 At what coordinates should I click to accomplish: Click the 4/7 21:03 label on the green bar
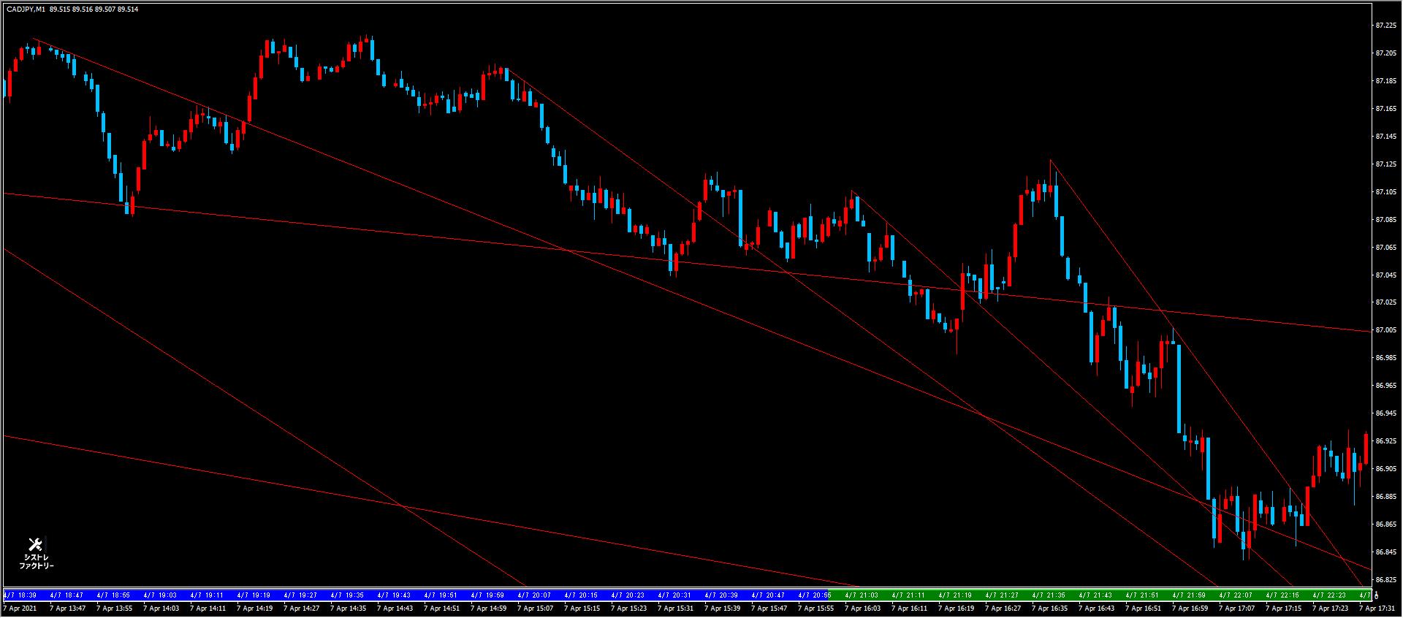pyautogui.click(x=861, y=595)
